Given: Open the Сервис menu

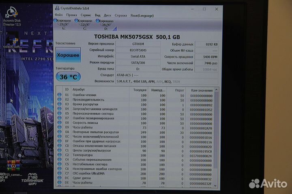Looking at the screenshot, I should (x=86, y=15).
